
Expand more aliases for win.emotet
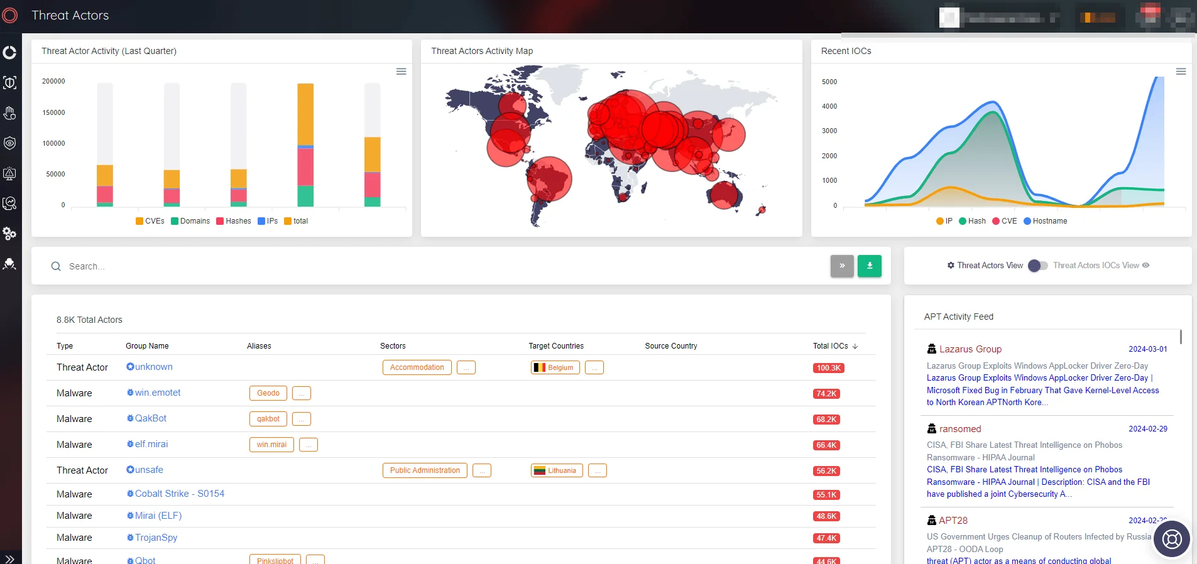tap(302, 393)
